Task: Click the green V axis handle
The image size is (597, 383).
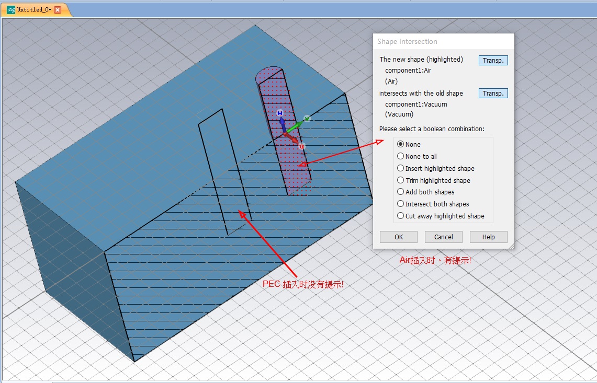Action: point(307,119)
